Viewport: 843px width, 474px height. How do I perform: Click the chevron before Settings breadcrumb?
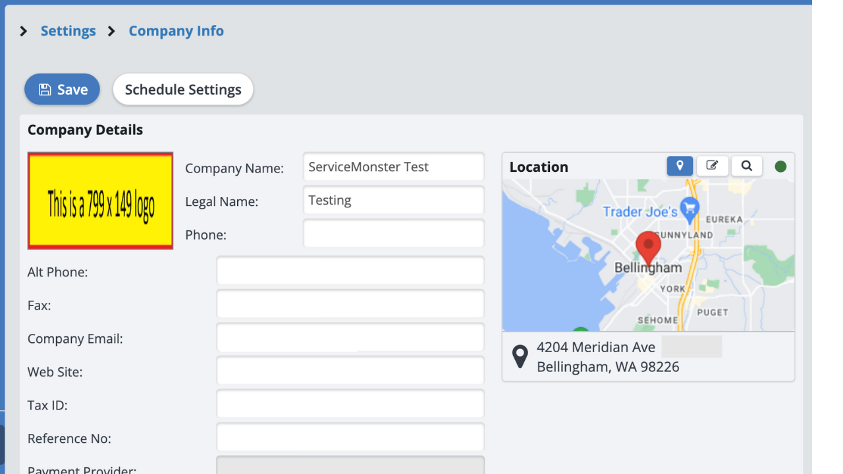coord(24,31)
